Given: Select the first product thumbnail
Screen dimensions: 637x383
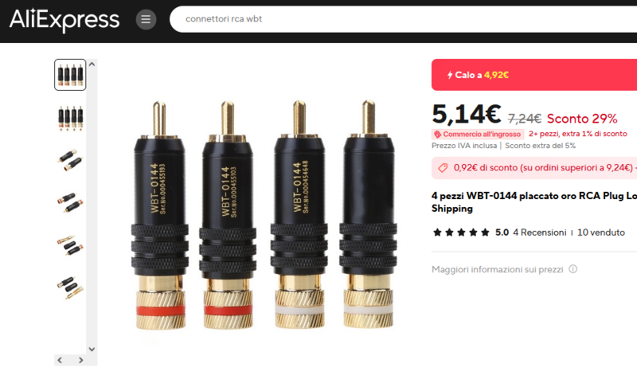Looking at the screenshot, I should tap(70, 75).
